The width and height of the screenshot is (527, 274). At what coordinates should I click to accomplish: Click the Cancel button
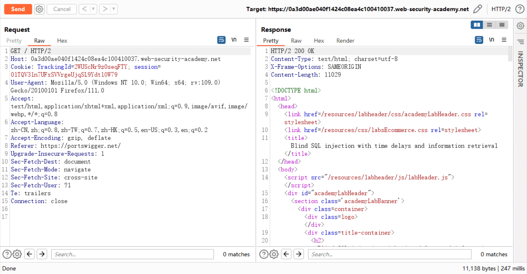click(62, 9)
